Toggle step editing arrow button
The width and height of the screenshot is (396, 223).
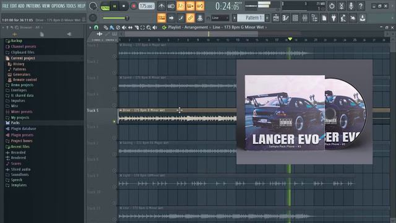[x=171, y=18]
